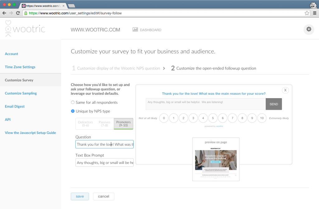319x209 pixels.
Task: Open the settings gear icon
Action: coord(309,30)
